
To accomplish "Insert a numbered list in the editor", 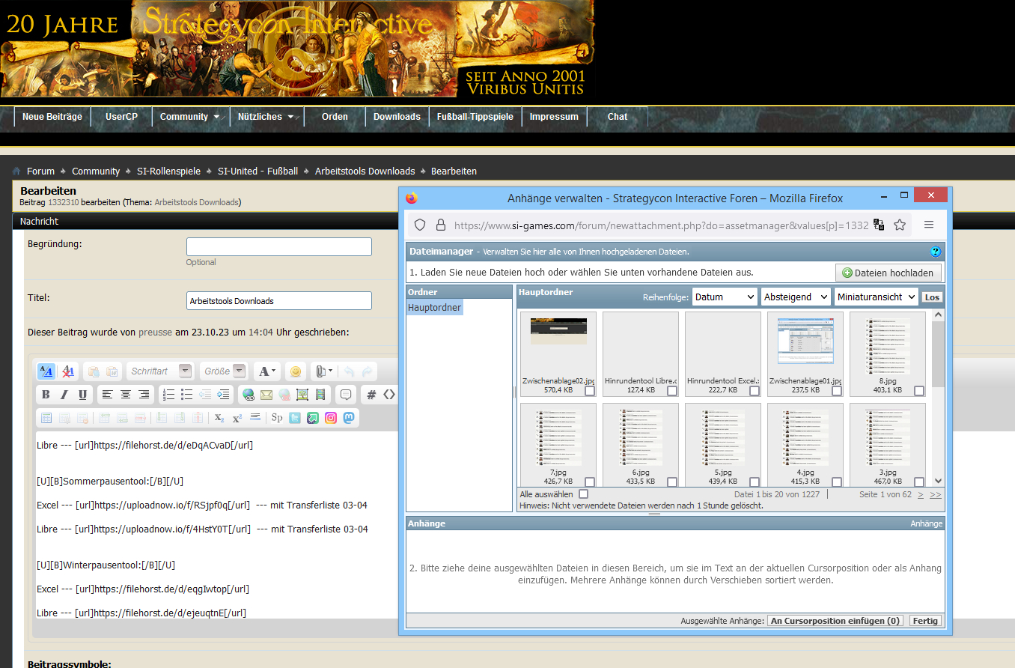I will click(x=169, y=395).
